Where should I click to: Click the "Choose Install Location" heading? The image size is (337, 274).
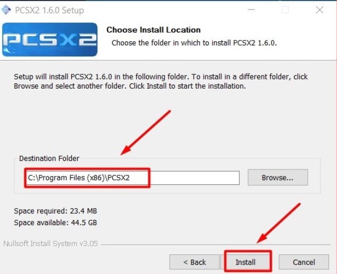tap(154, 30)
